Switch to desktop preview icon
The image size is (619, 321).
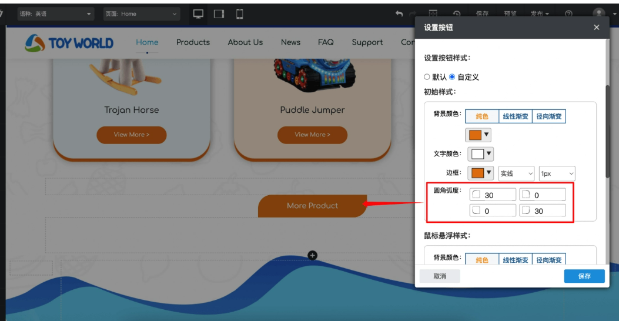(x=199, y=14)
